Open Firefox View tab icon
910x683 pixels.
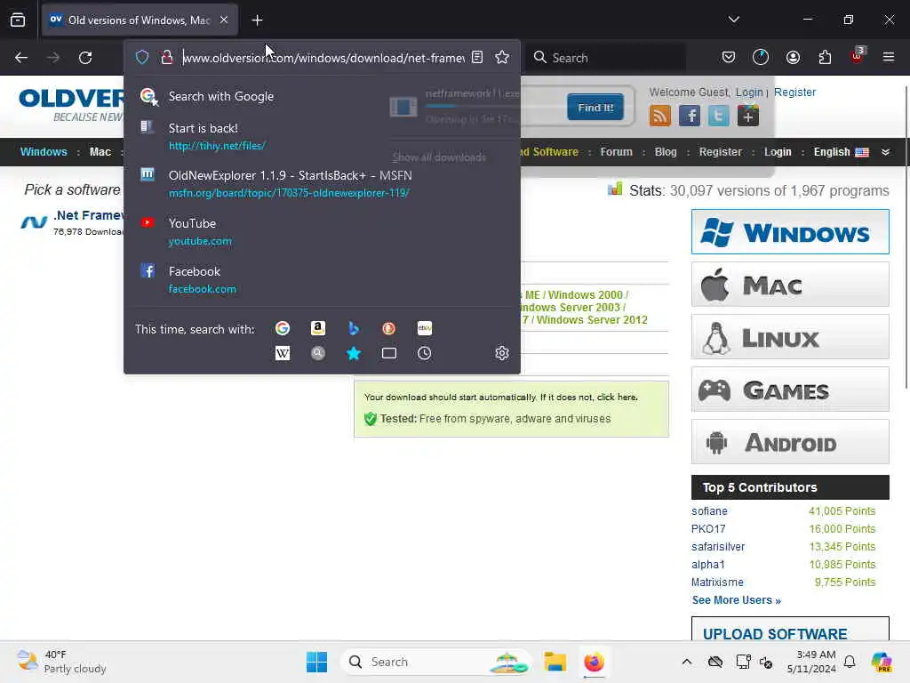pyautogui.click(x=18, y=20)
